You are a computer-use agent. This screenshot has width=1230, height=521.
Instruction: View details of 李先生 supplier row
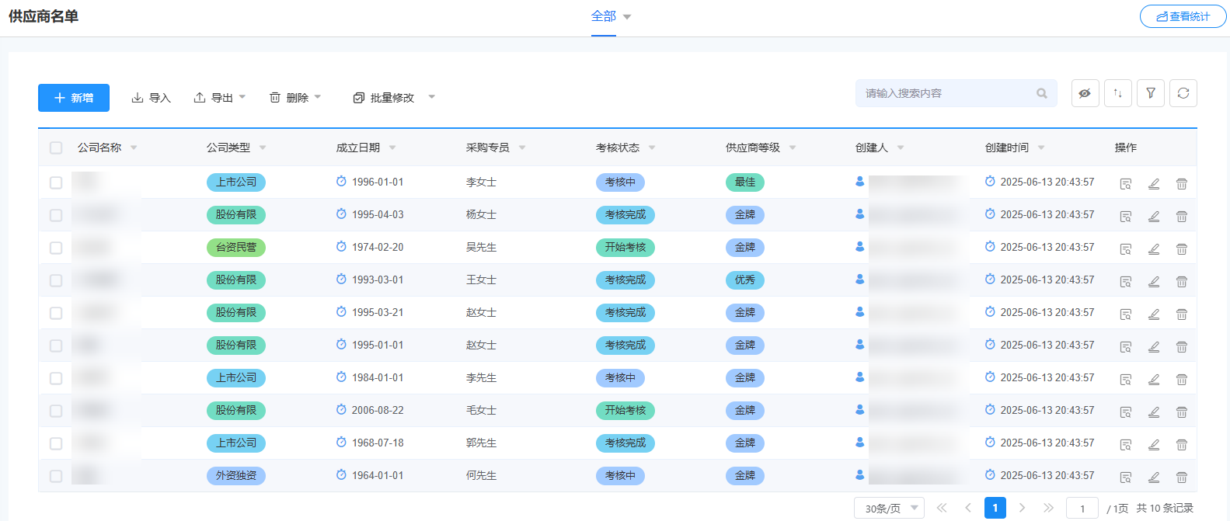(x=1125, y=380)
